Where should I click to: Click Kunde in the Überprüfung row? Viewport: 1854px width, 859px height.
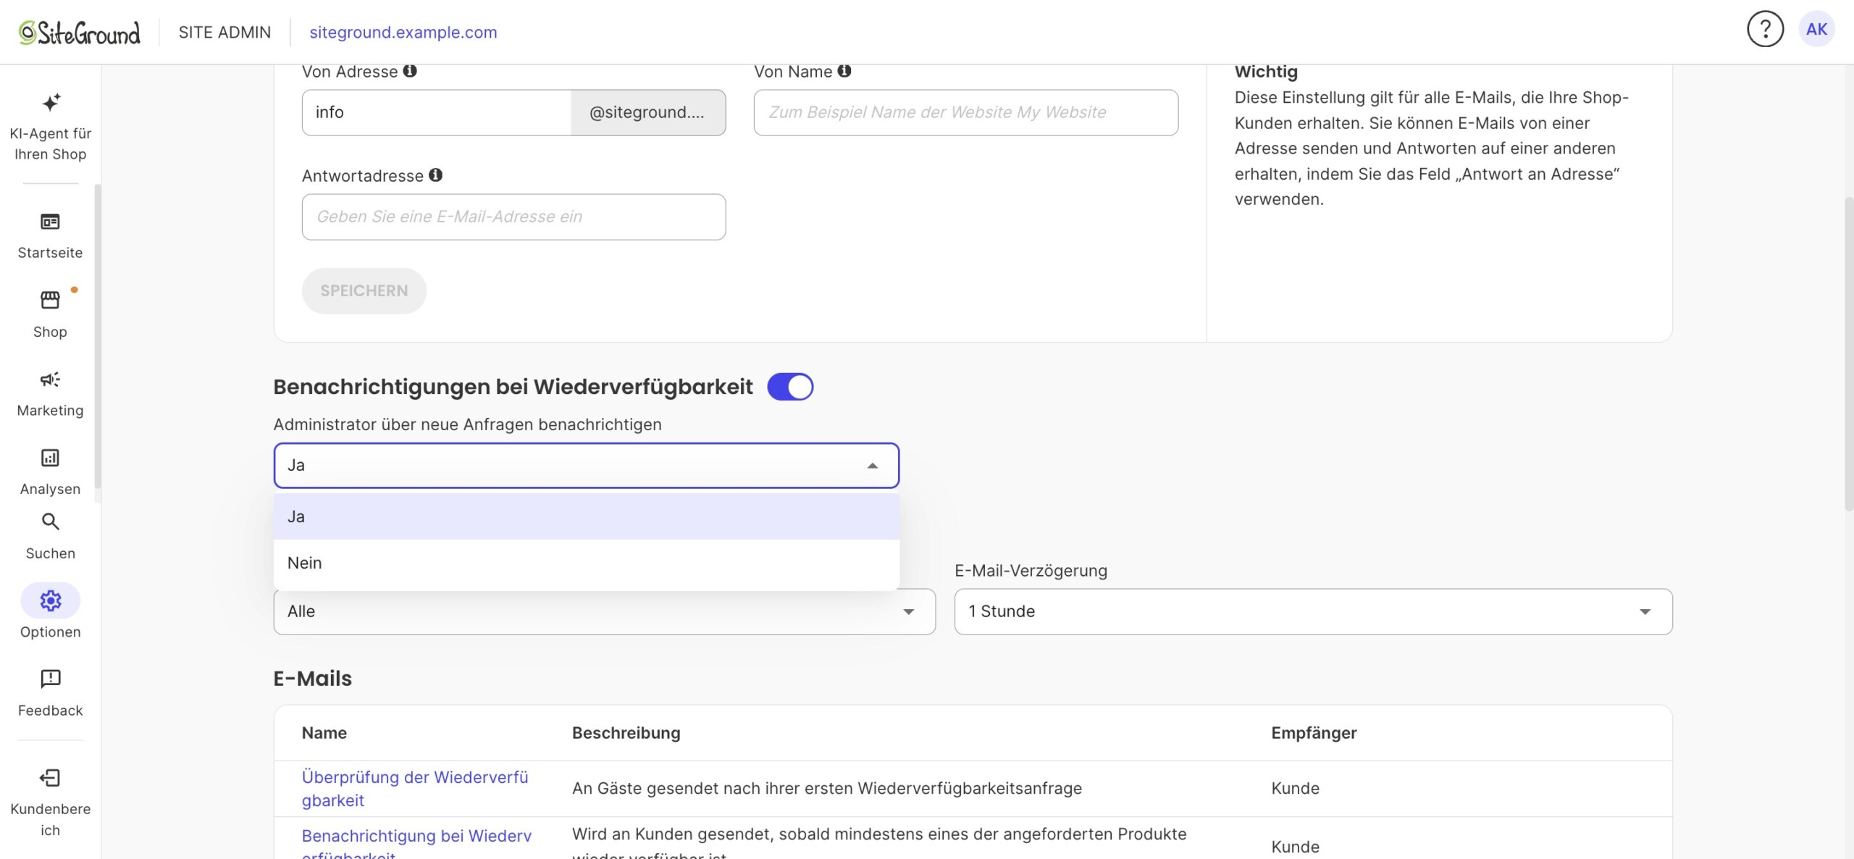point(1295,789)
